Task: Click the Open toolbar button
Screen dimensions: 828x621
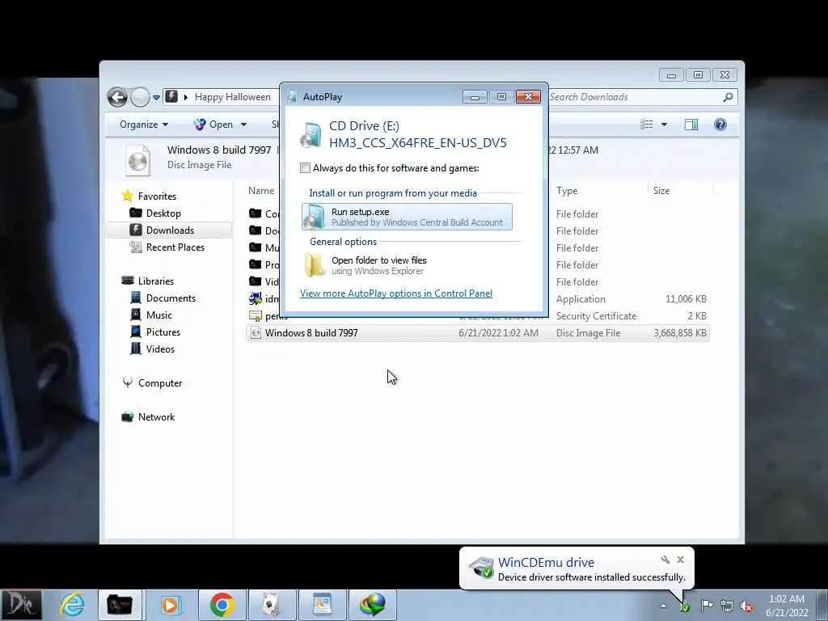Action: (213, 125)
